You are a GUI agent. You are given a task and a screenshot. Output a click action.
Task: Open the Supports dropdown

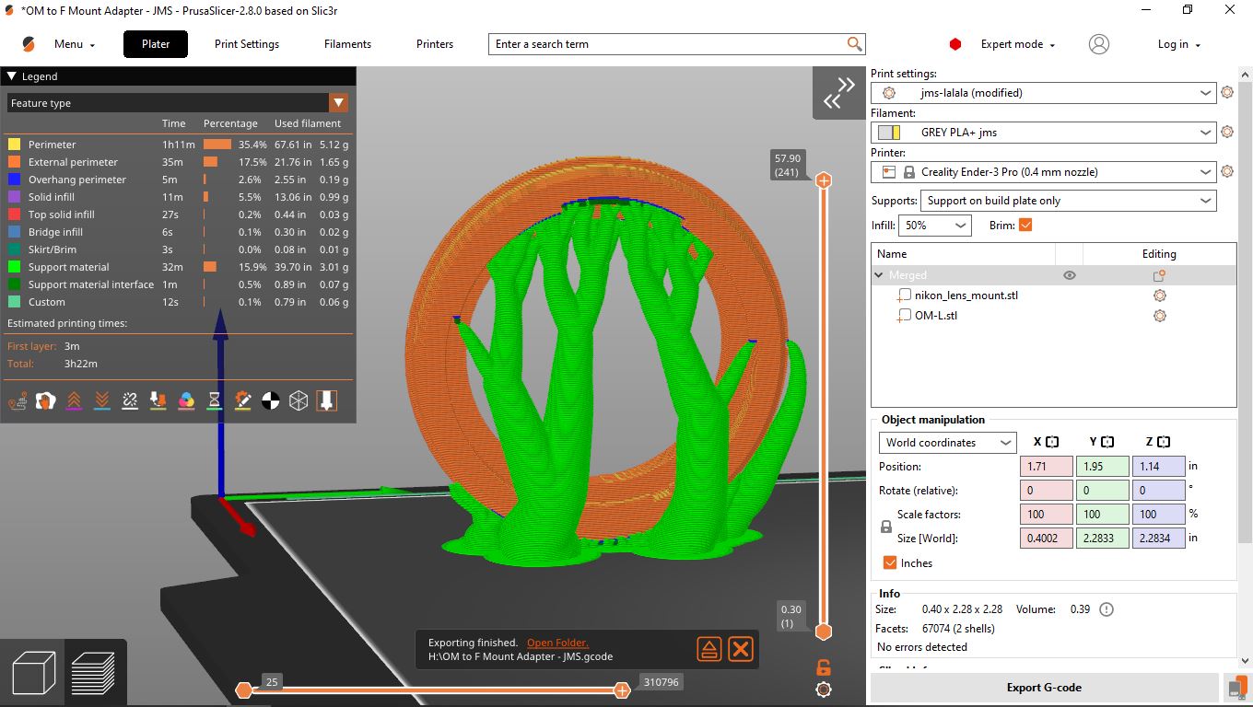click(x=1069, y=201)
